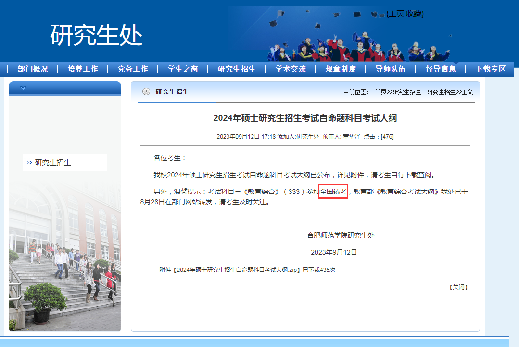Click second 研究生招生 breadcrumb link

coord(441,92)
